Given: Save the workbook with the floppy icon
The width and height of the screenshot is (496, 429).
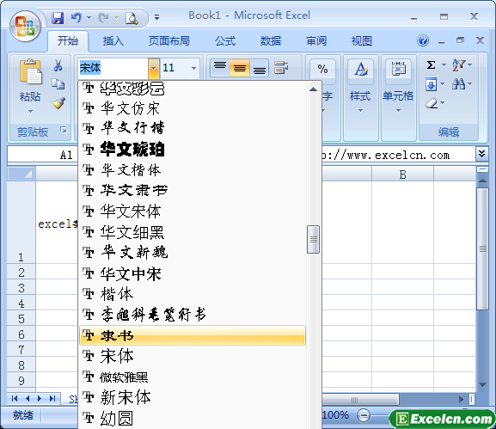Looking at the screenshot, I should coord(58,18).
